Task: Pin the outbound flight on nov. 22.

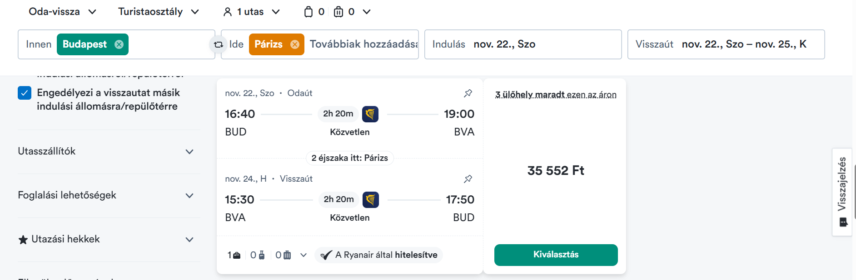Action: coord(468,93)
